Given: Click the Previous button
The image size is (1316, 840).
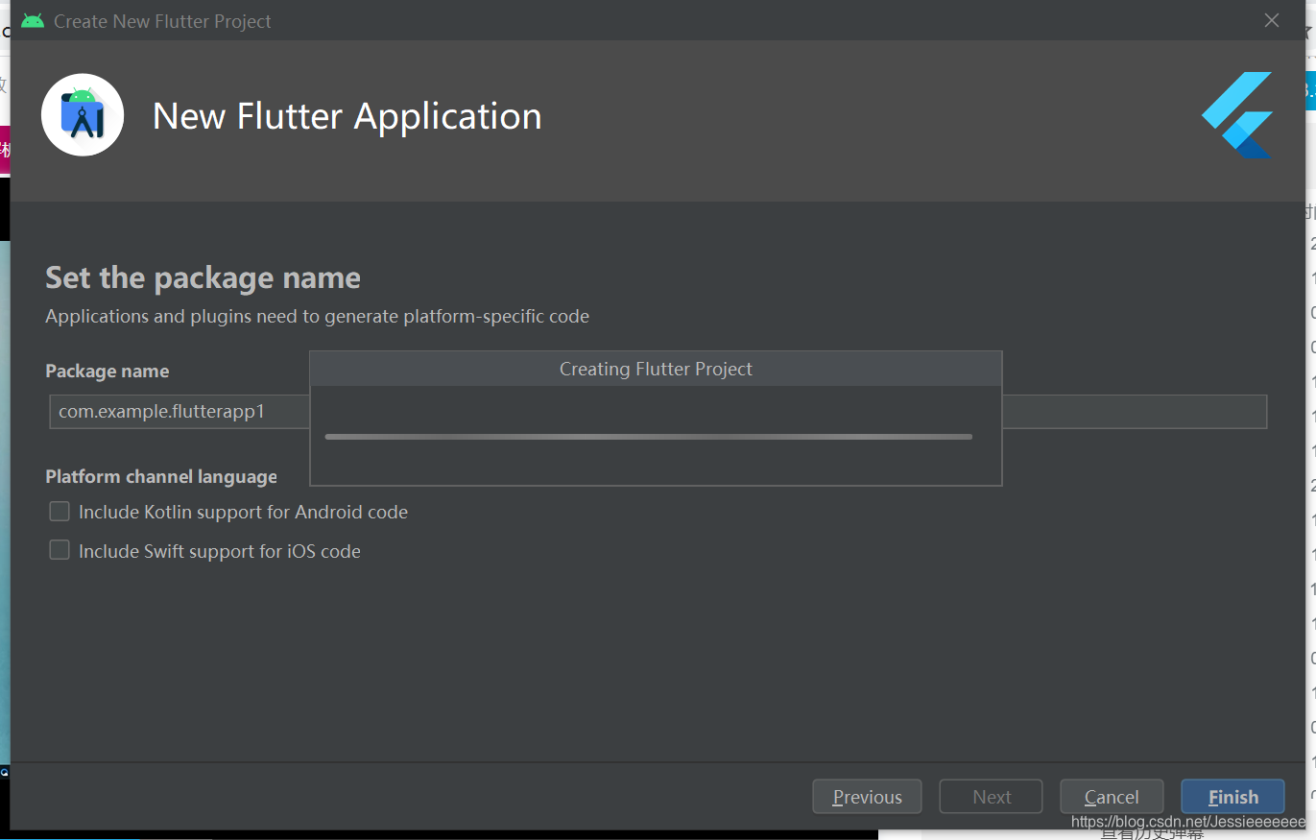Looking at the screenshot, I should tap(867, 797).
